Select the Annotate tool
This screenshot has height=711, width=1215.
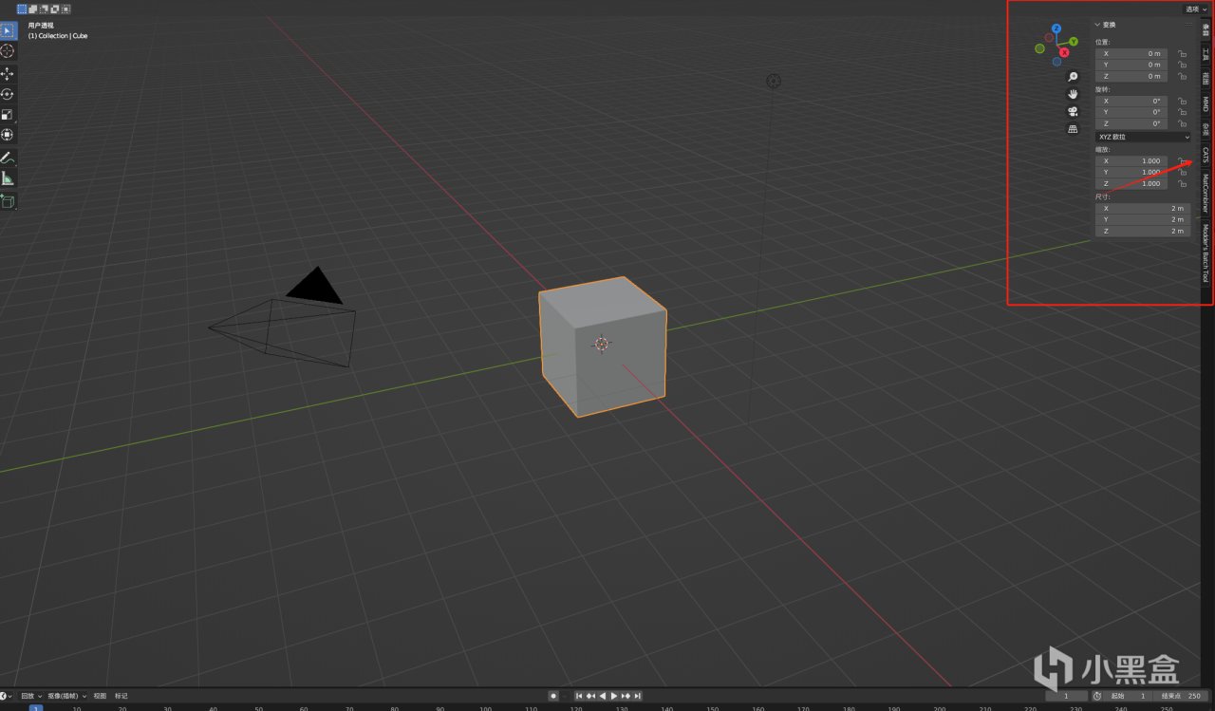click(8, 159)
